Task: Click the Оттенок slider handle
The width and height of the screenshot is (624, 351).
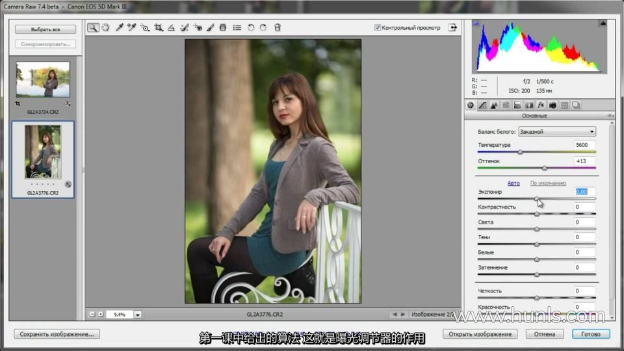Action: point(545,168)
